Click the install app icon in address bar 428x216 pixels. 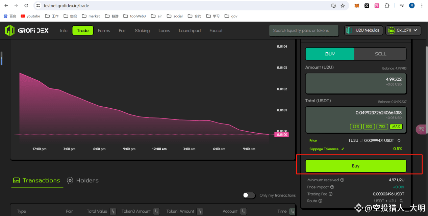(x=334, y=6)
